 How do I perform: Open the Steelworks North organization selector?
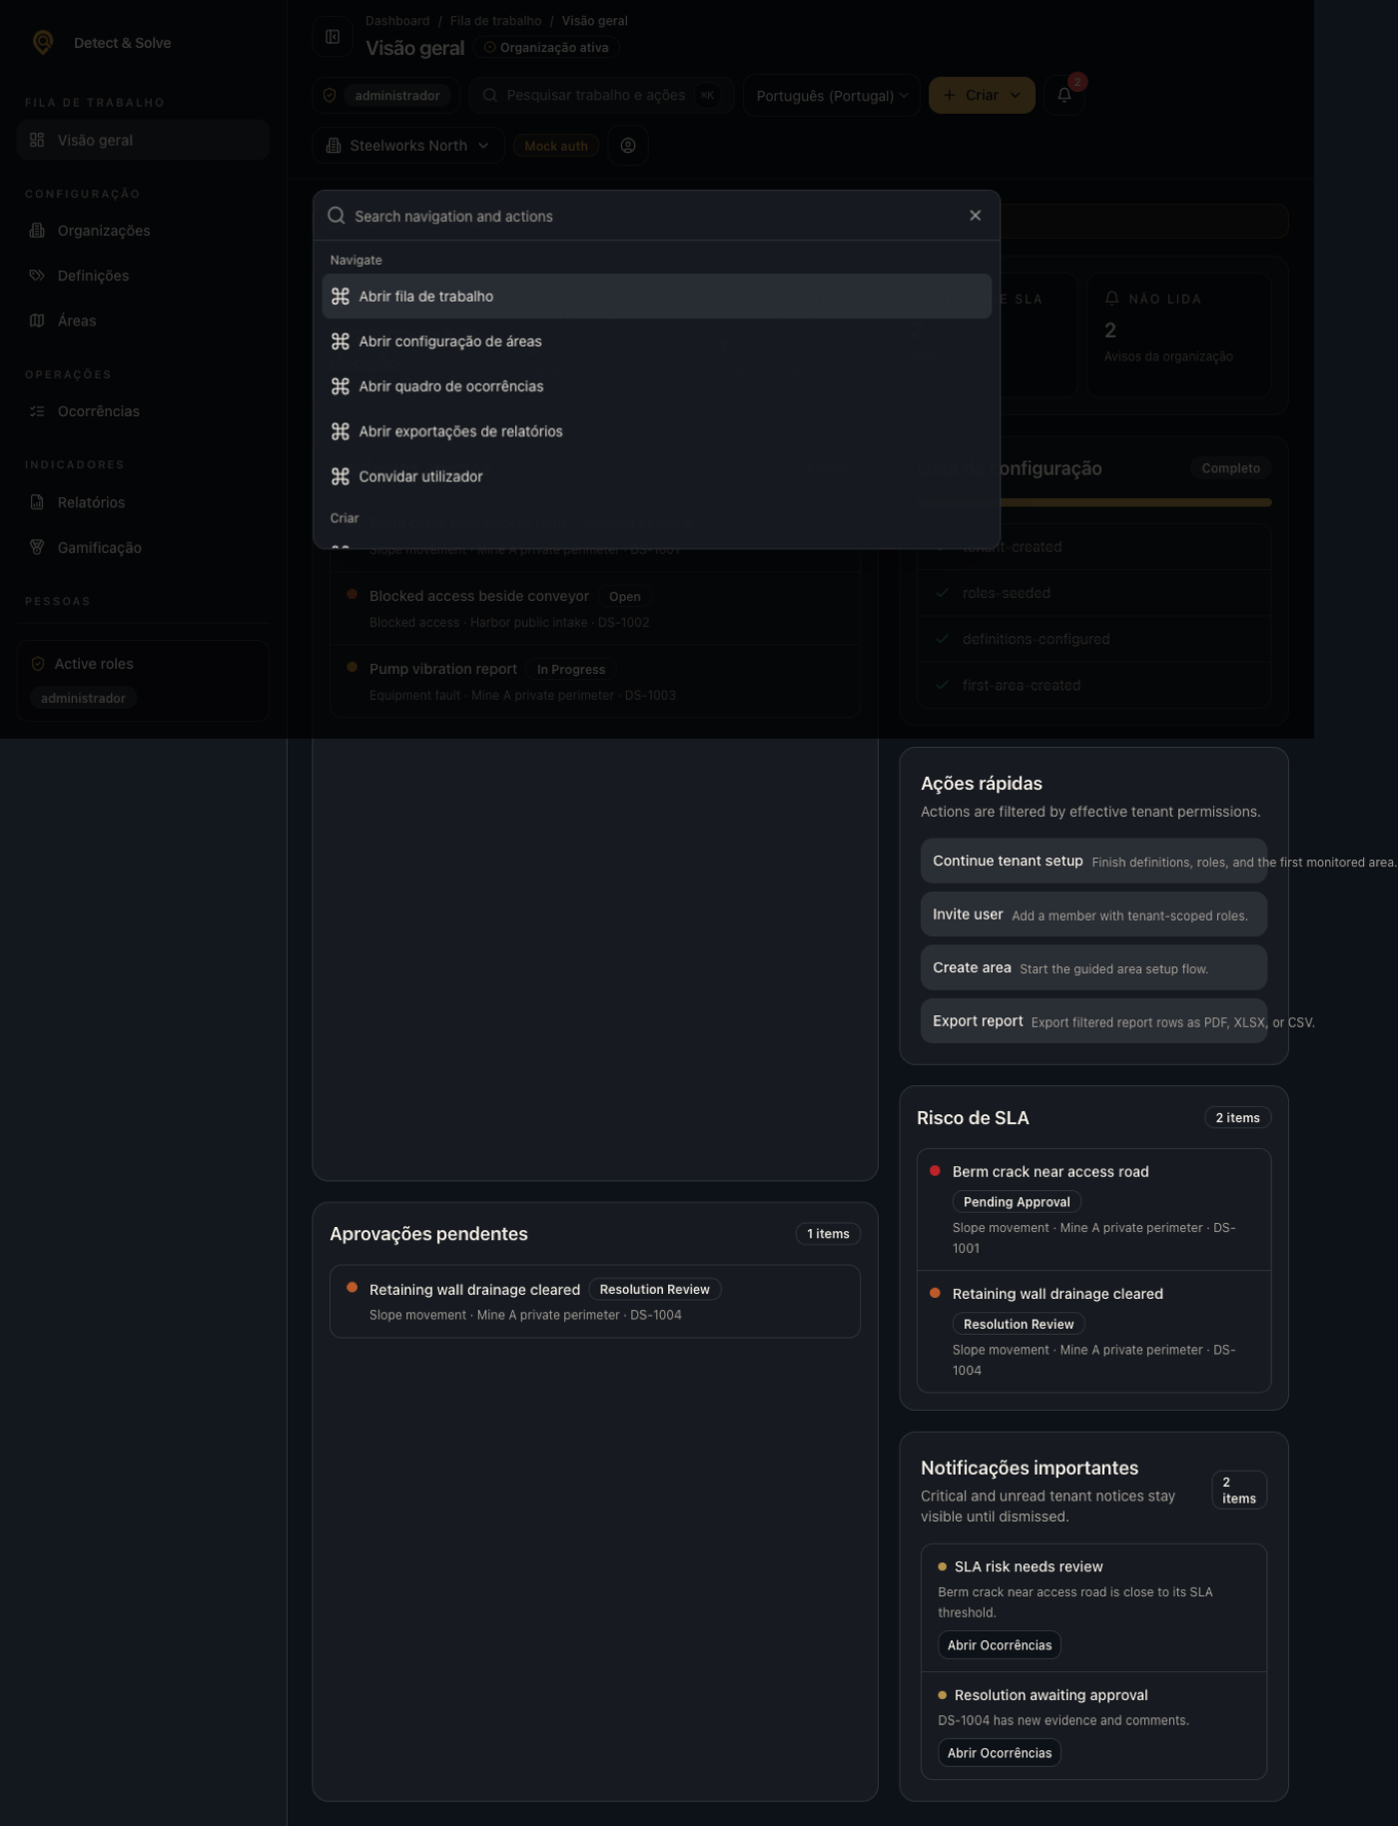tap(407, 146)
